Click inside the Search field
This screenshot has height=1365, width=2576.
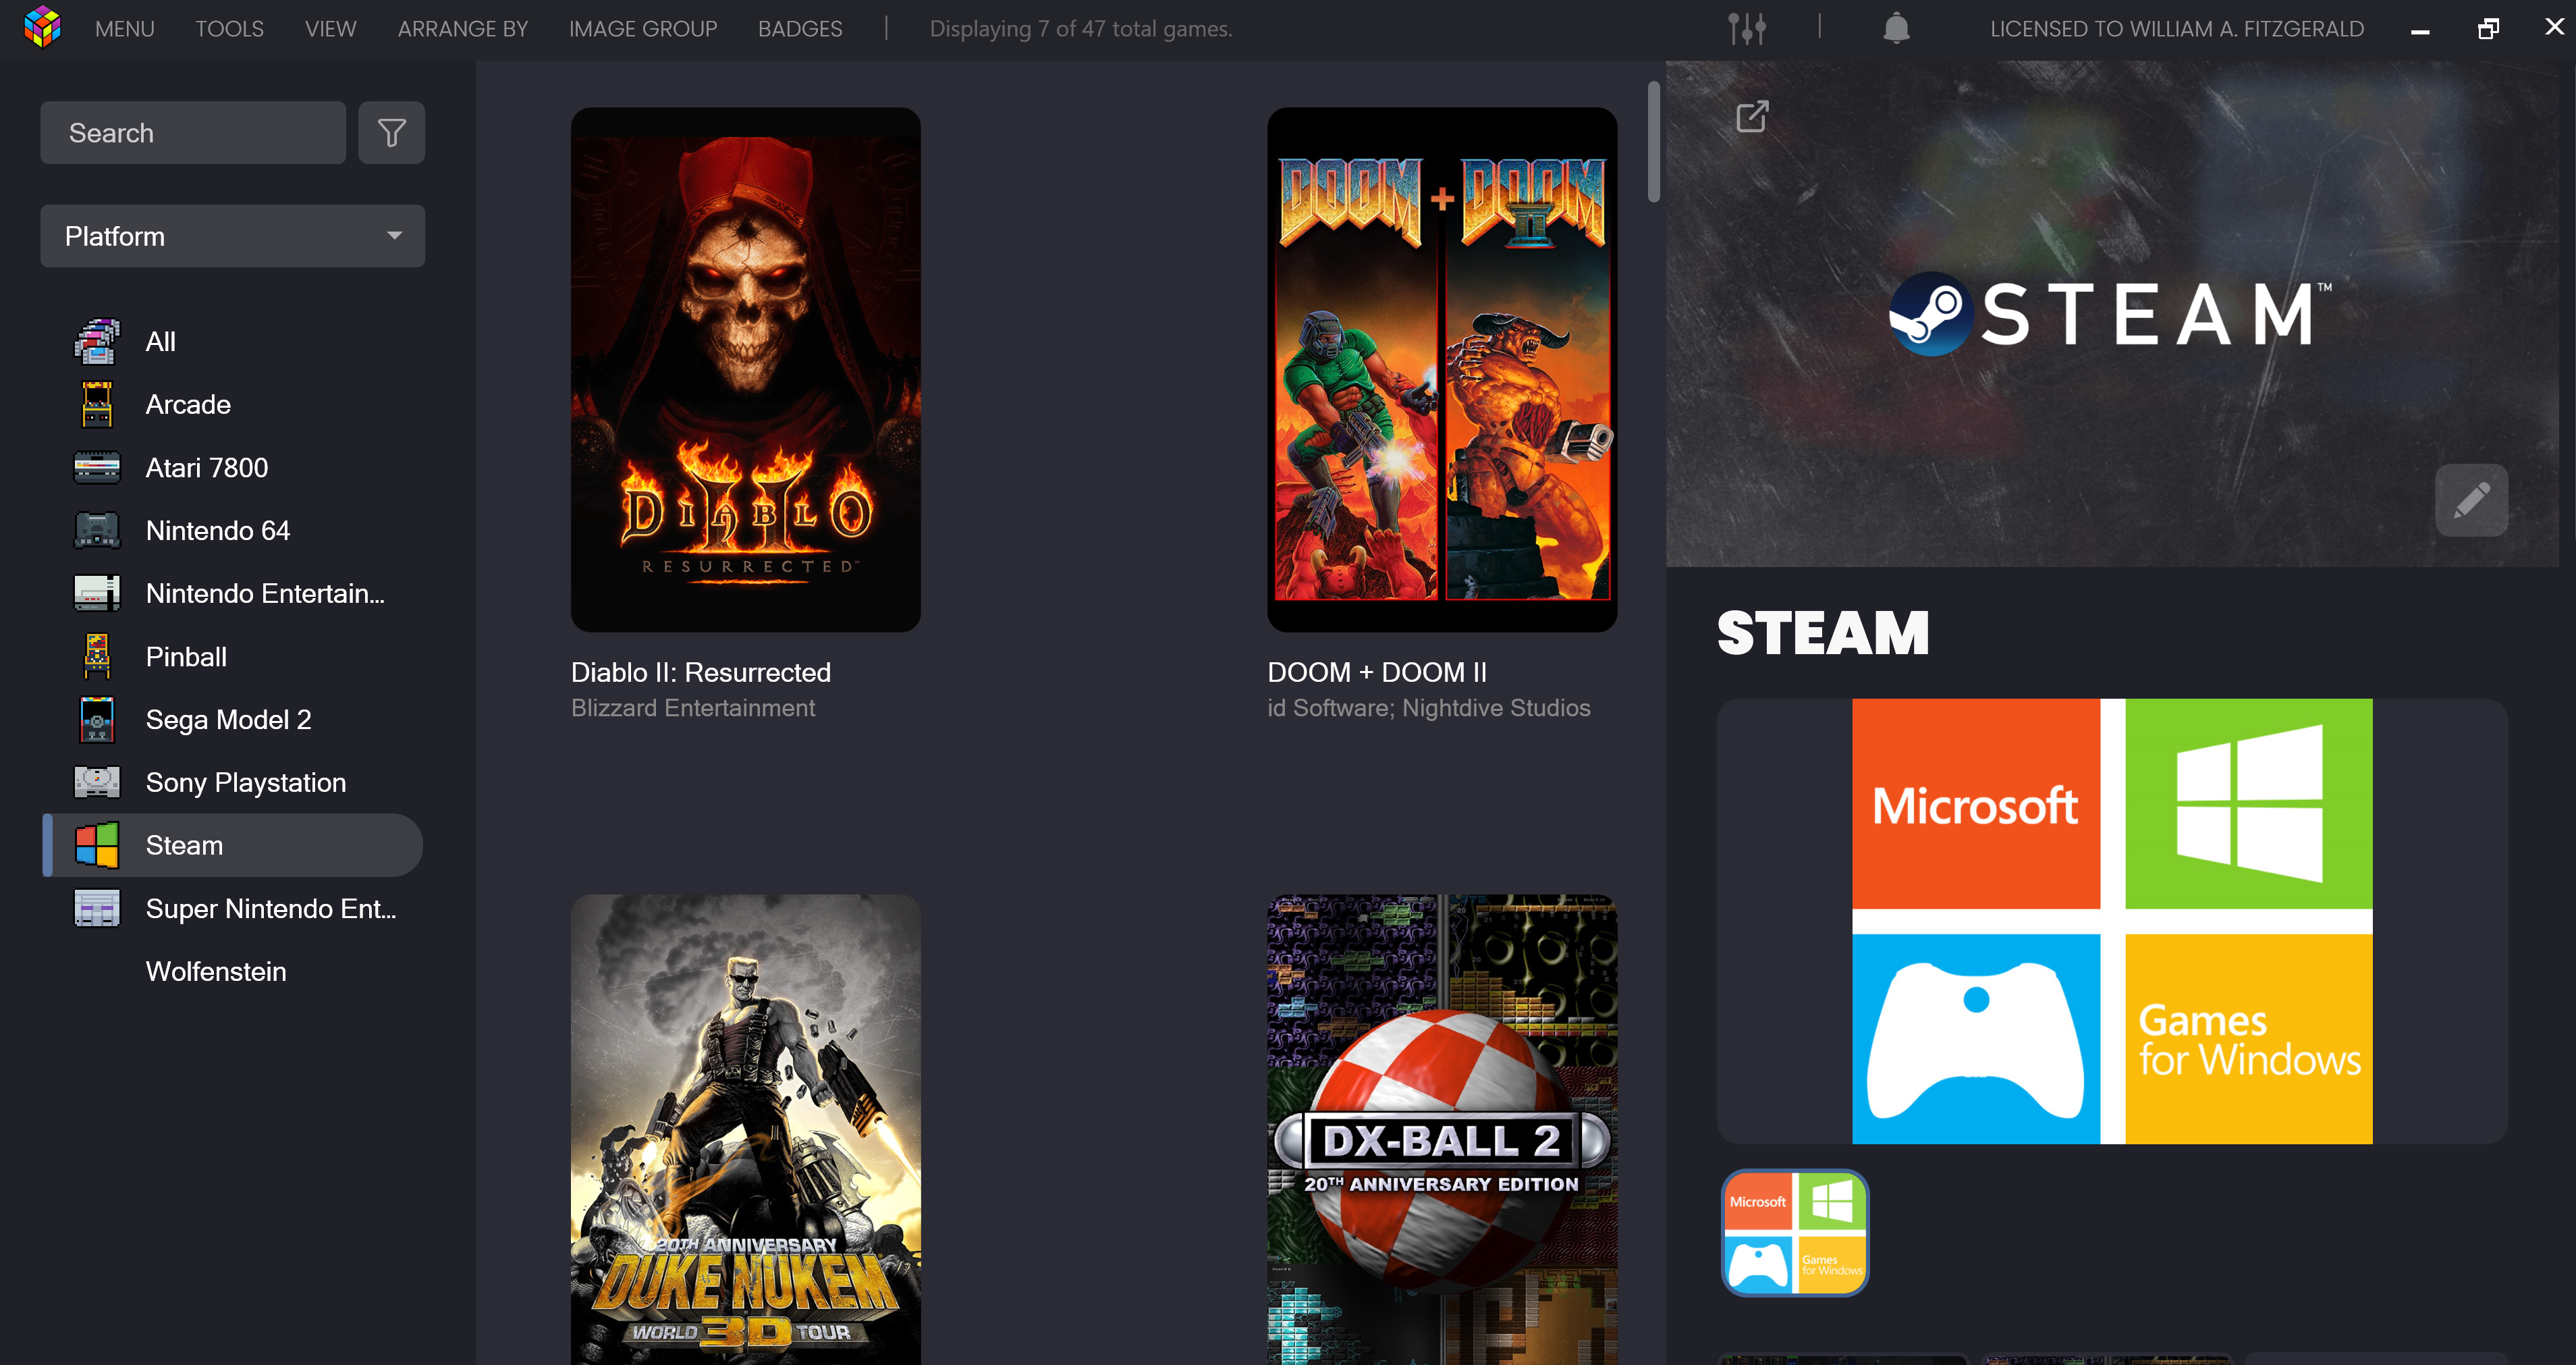193,133
